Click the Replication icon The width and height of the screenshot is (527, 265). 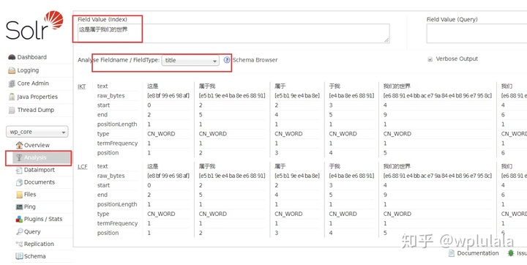click(x=19, y=244)
